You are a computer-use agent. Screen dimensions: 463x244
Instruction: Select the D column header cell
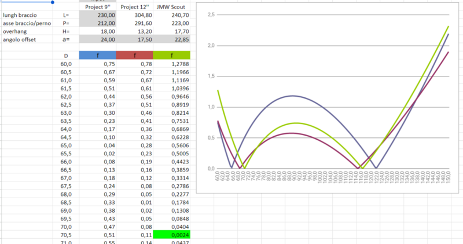[65, 55]
